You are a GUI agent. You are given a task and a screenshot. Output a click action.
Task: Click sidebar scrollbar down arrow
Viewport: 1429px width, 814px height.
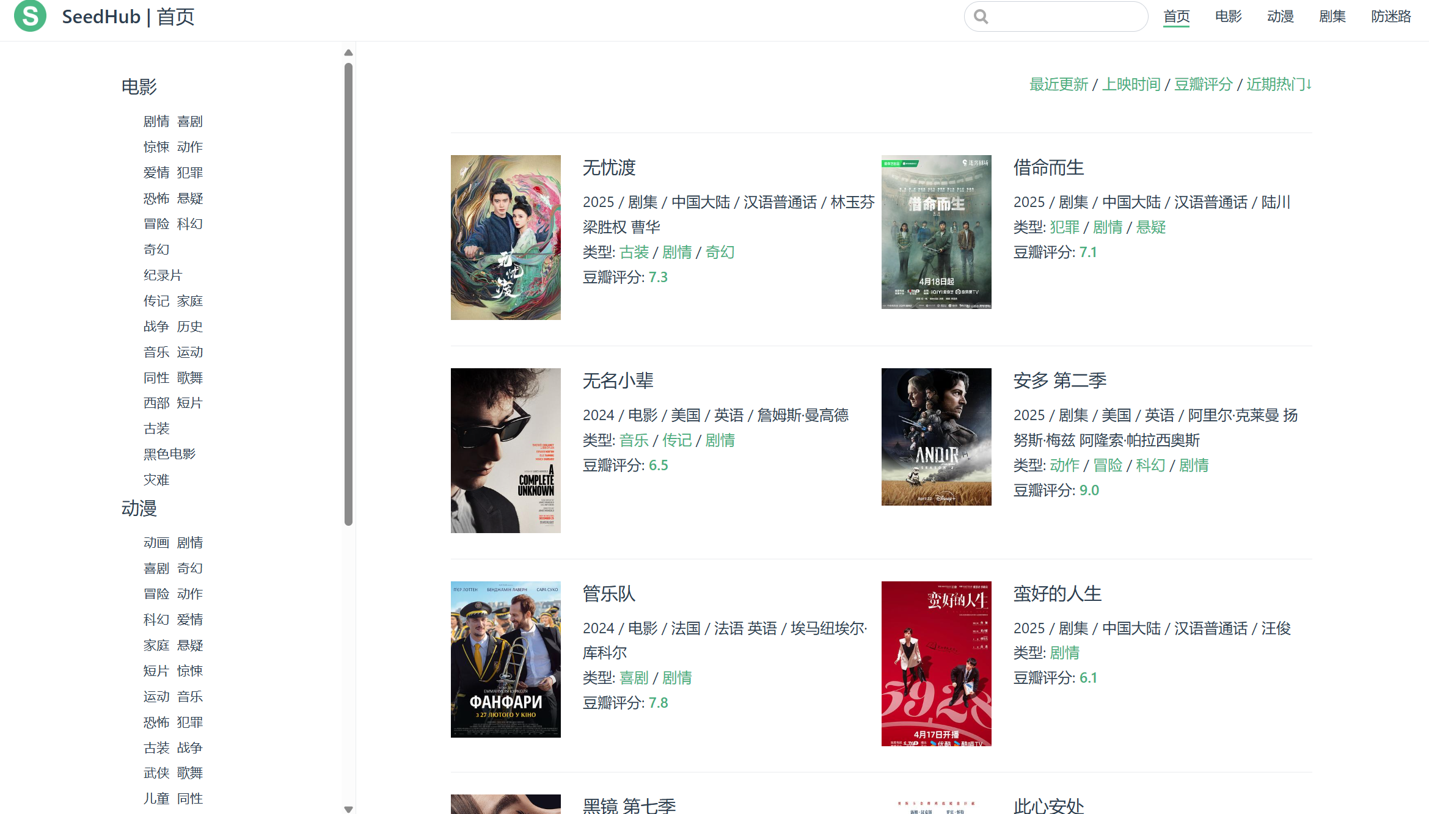pos(349,810)
